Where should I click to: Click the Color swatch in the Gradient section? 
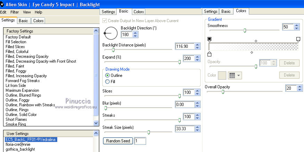click(x=222, y=75)
